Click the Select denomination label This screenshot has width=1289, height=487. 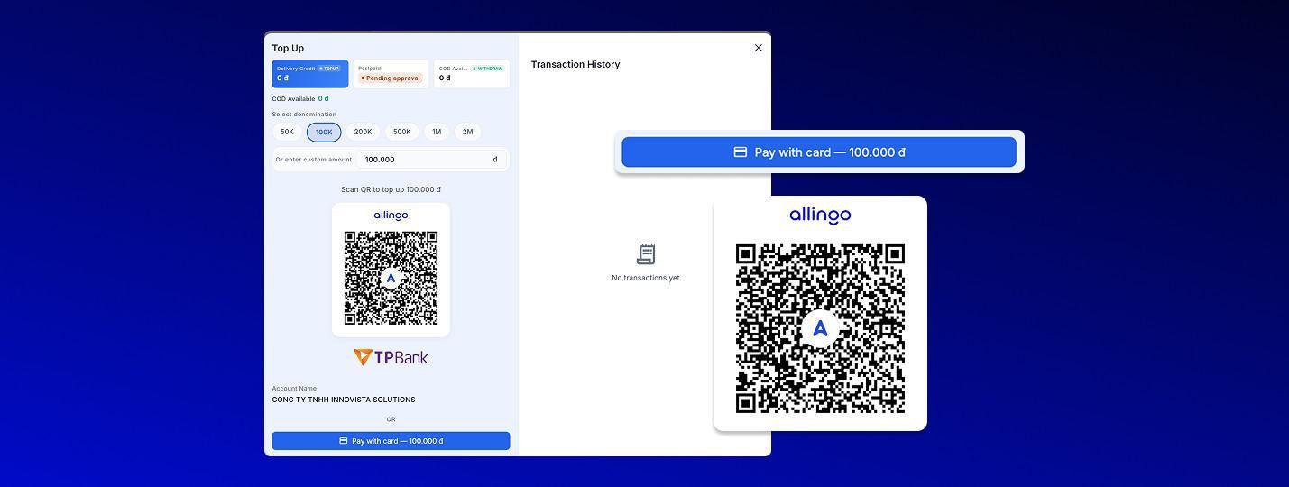pos(304,115)
